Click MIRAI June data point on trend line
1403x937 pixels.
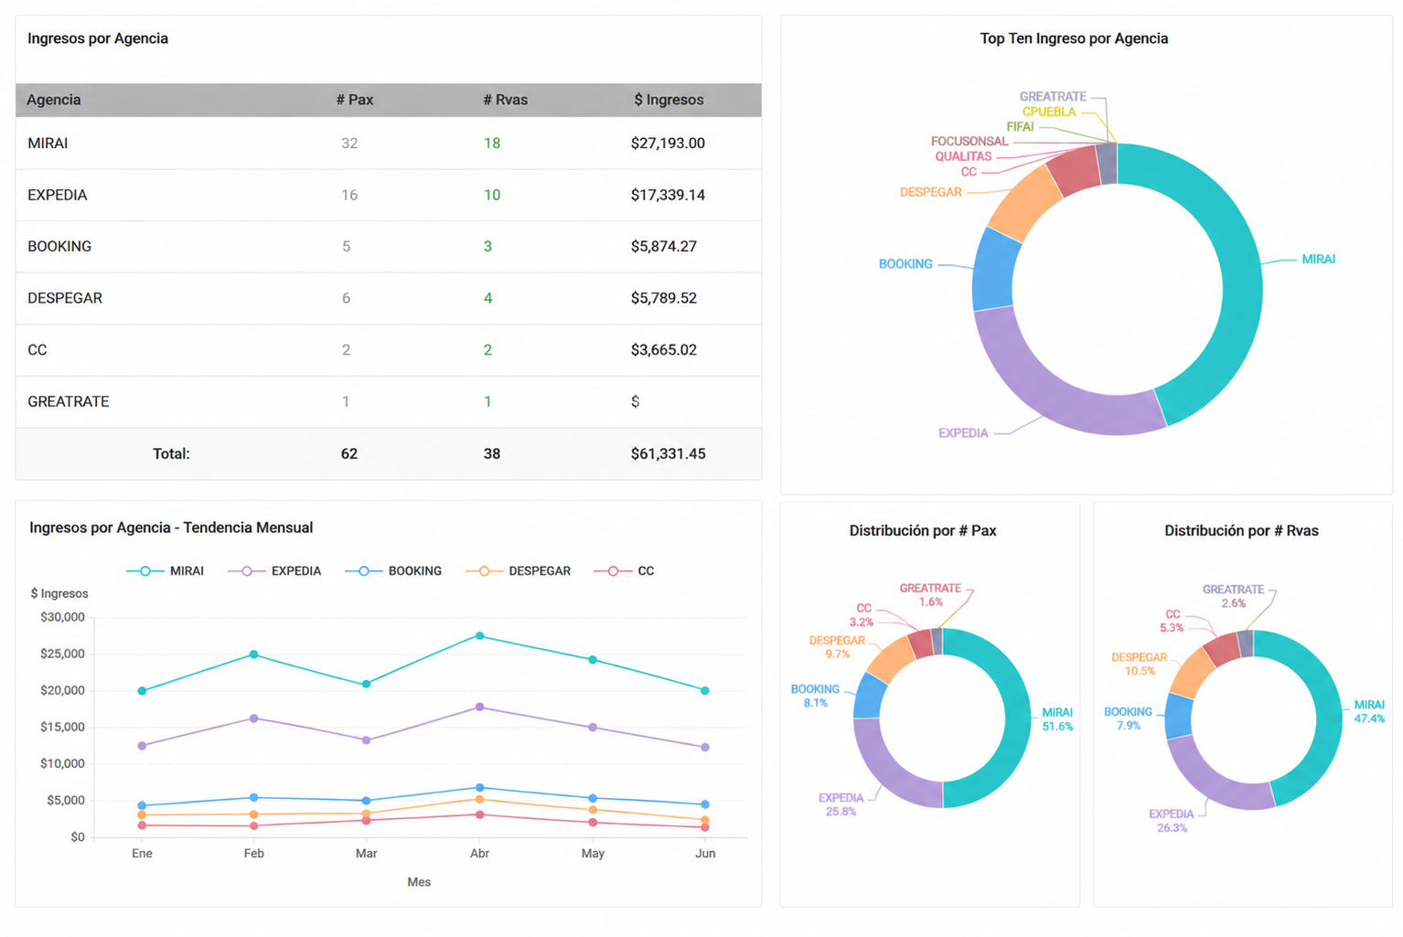705,691
